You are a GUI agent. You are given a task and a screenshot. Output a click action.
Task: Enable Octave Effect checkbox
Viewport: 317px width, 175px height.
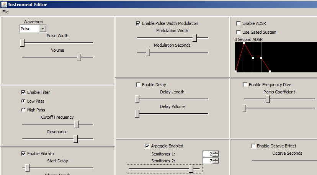point(253,146)
